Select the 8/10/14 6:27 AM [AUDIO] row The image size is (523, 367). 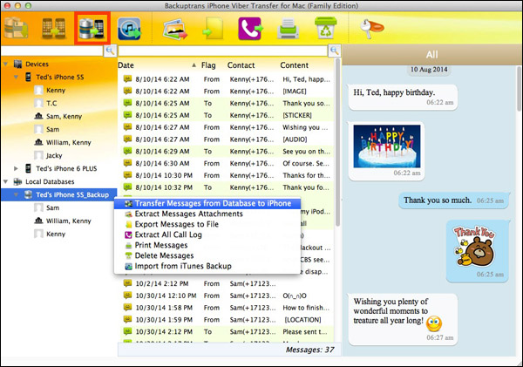tap(227, 139)
